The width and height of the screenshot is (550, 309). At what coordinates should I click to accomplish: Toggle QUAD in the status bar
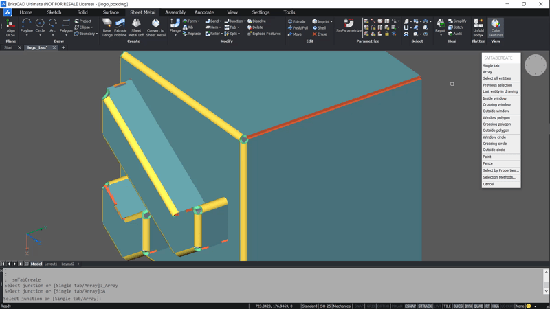coord(478,306)
